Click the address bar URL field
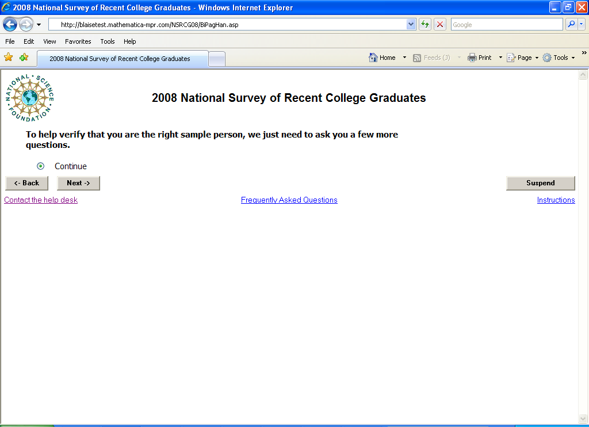The height and width of the screenshot is (427, 589). coord(227,25)
